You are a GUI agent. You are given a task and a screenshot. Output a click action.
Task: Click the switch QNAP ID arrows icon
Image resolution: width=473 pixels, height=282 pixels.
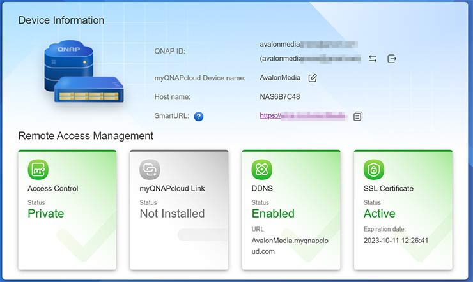(373, 59)
